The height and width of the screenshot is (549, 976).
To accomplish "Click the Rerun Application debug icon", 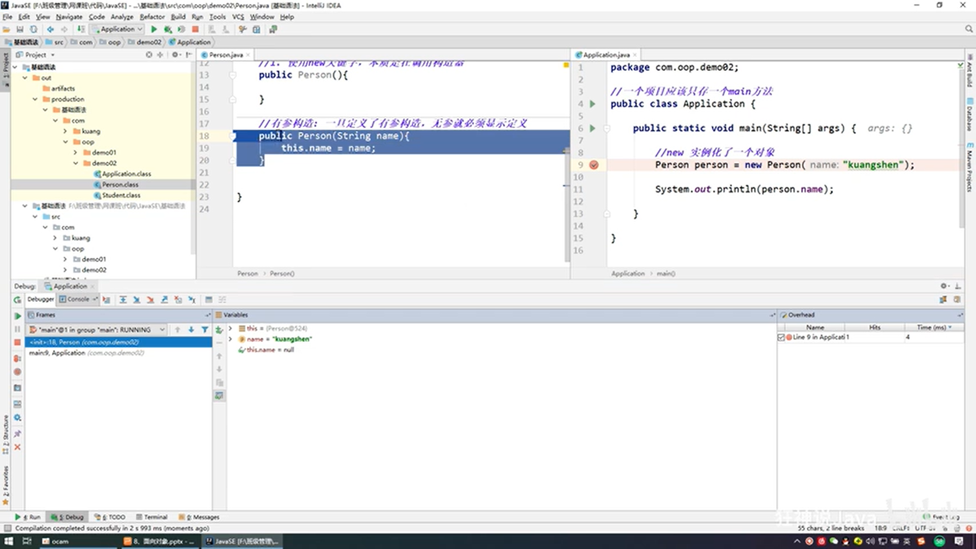I will coord(17,300).
